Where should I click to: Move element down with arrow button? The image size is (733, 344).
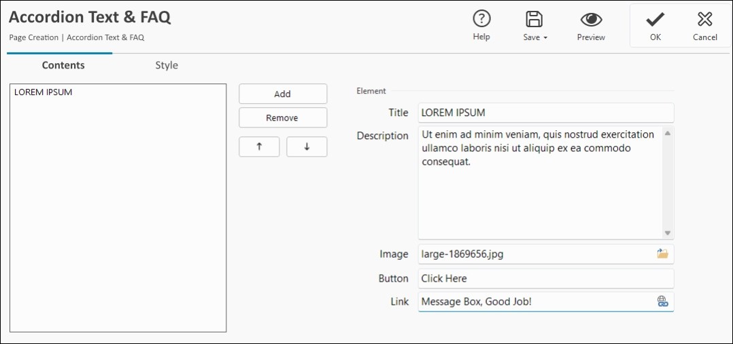(x=307, y=147)
